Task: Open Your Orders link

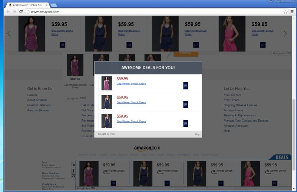Action: [231, 100]
